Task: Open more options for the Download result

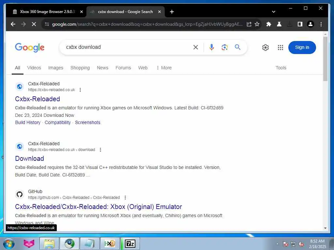Action: click(100, 150)
